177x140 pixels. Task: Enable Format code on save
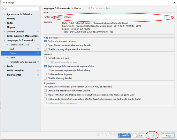click(45, 58)
